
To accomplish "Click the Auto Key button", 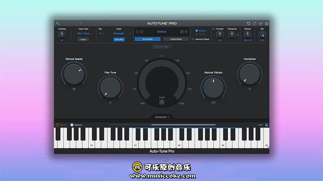I will [119, 39].
